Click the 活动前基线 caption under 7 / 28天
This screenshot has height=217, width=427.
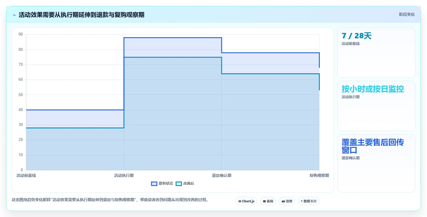pos(351,44)
